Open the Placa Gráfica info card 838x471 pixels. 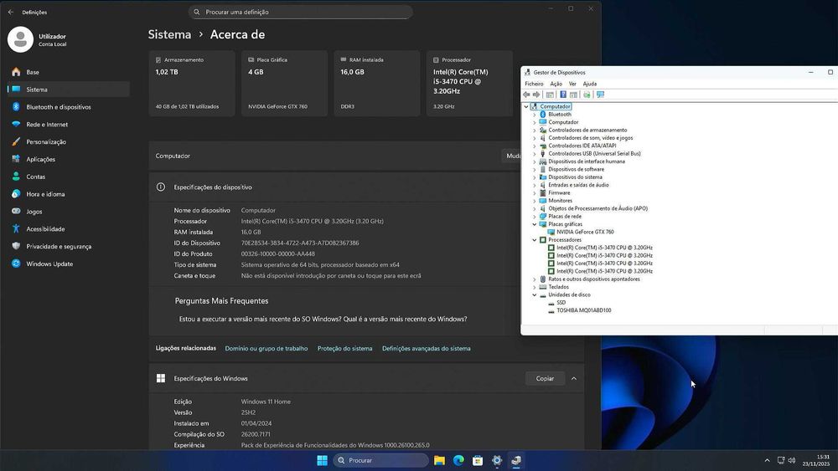click(x=284, y=83)
